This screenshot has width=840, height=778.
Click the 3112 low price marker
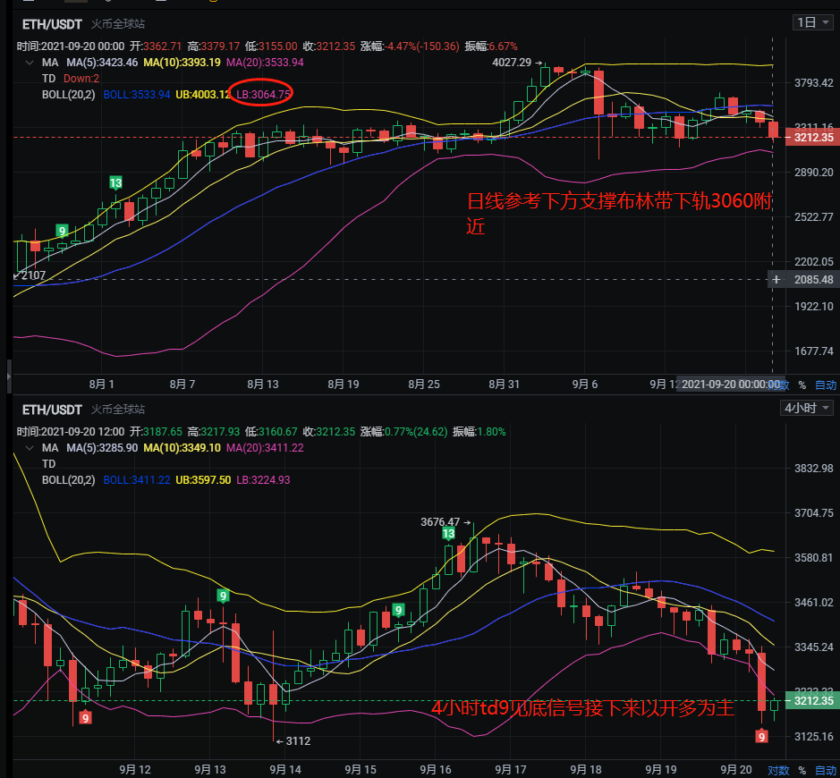pos(293,741)
